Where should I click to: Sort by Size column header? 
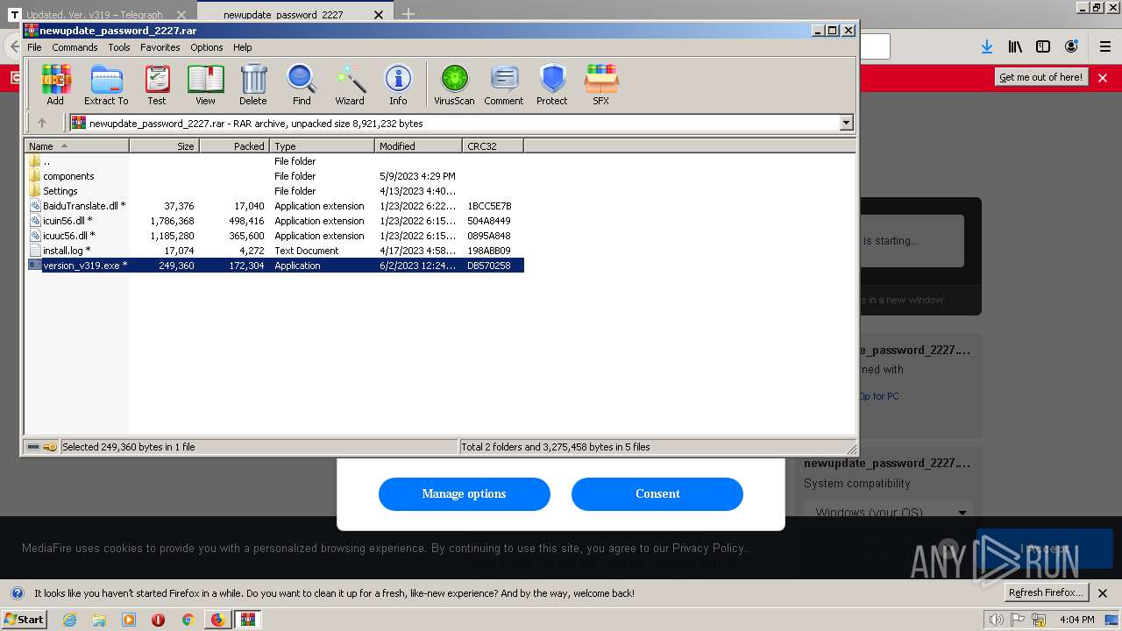coord(165,146)
